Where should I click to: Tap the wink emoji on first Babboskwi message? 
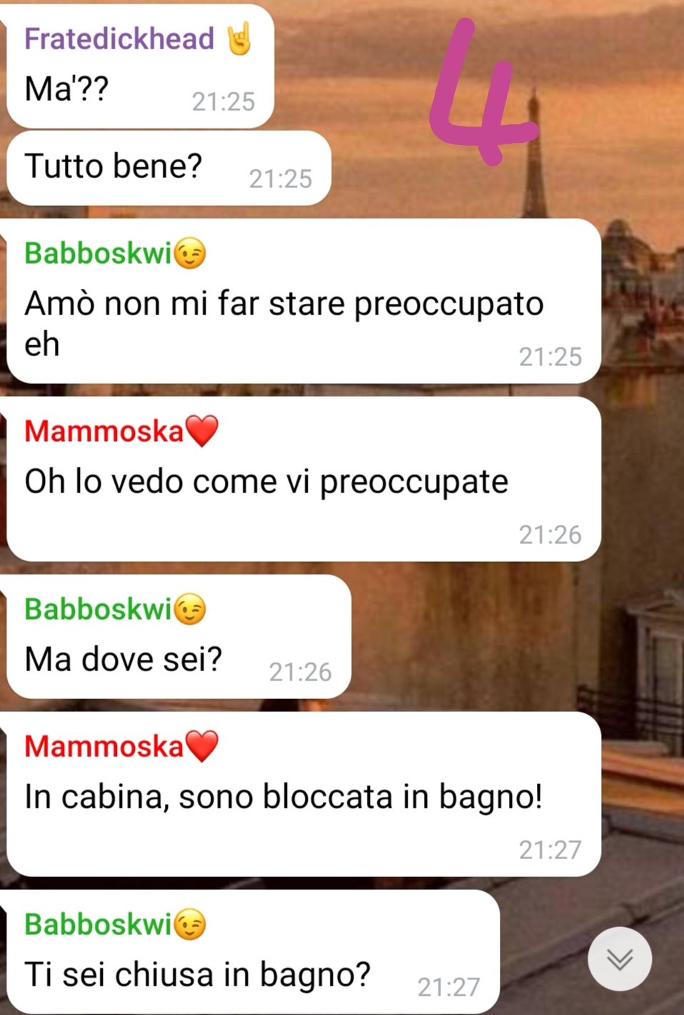190,253
